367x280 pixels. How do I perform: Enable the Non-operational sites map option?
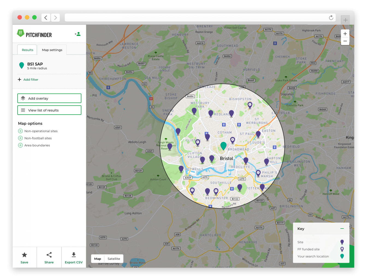coord(20,131)
